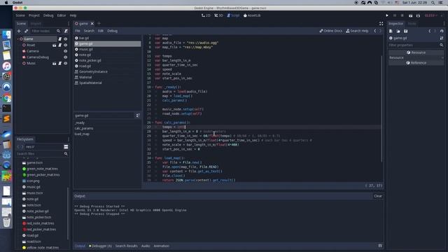Screen dimensions: 448x252
Task: Play a custom scene
Action: pos(418,15)
